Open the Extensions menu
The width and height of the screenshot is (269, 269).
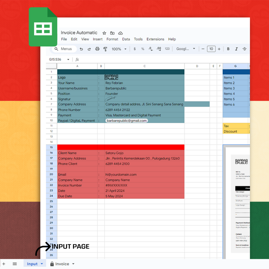(155, 39)
